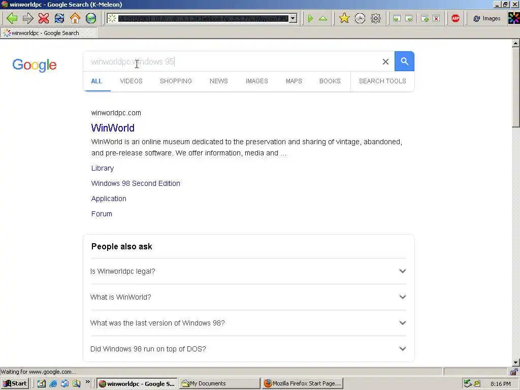520x390 pixels.
Task: Click the network tray icon
Action: pos(468,384)
